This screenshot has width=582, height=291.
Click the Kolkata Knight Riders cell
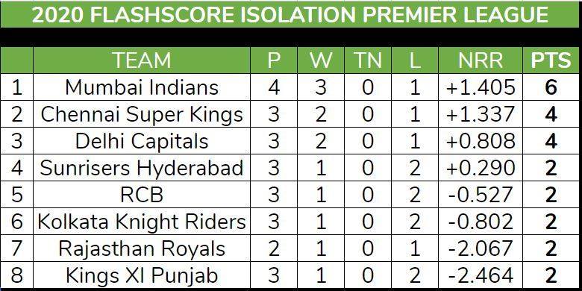tap(142, 222)
